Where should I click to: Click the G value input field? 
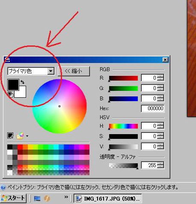(149, 88)
